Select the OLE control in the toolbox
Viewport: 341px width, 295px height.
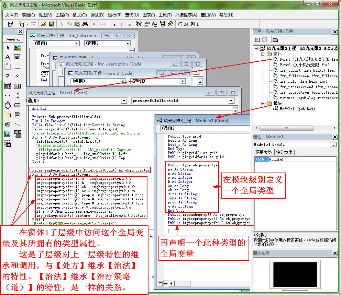click(8, 144)
